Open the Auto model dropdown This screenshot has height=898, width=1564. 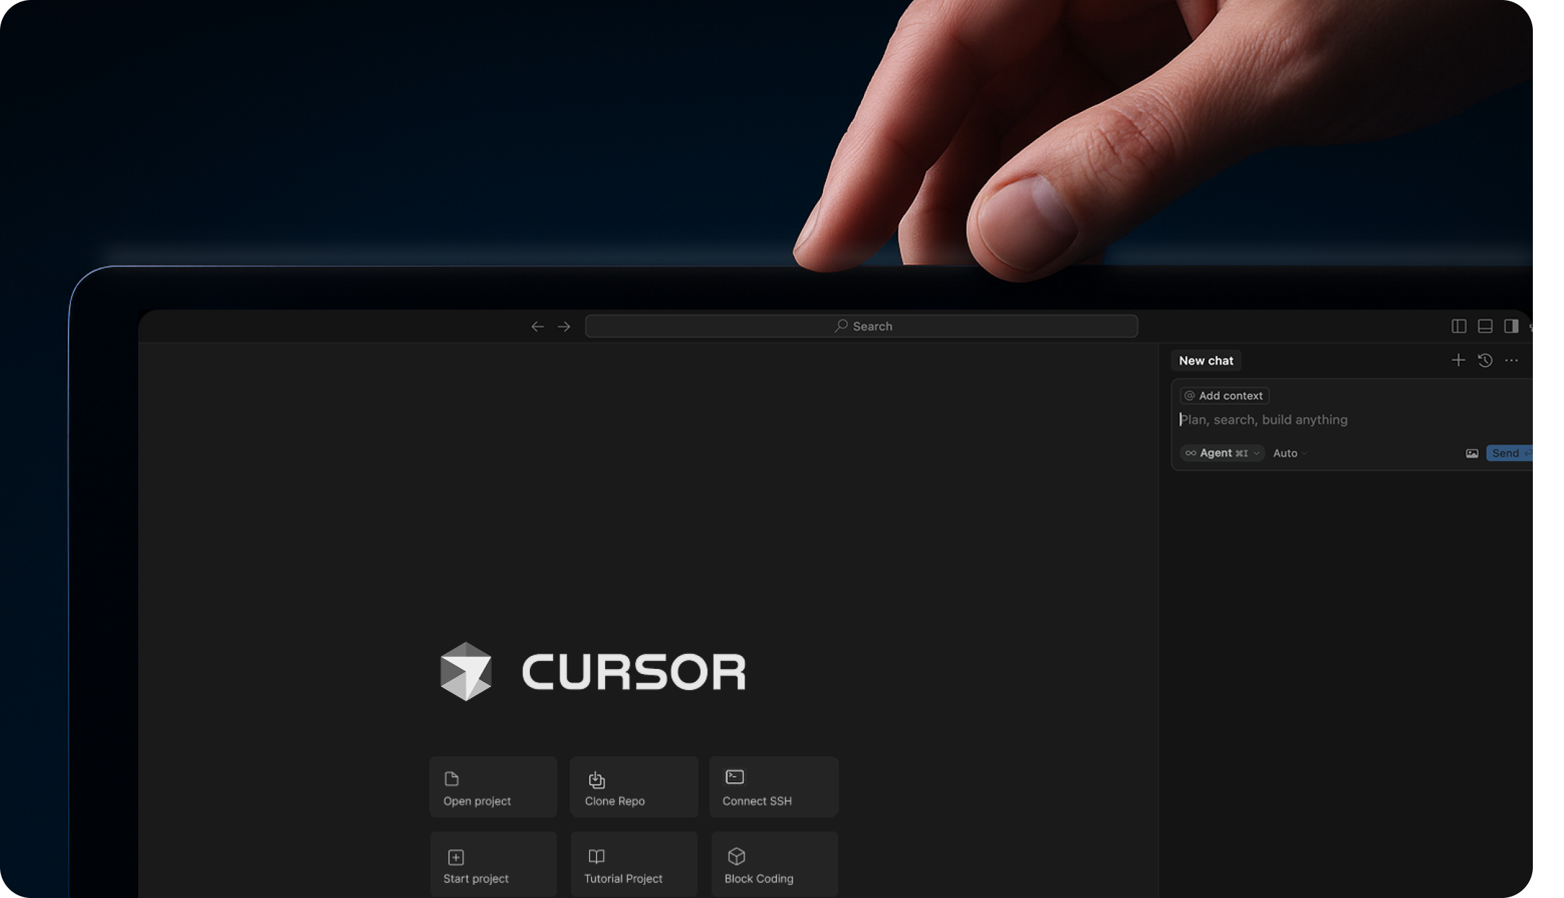pyautogui.click(x=1289, y=453)
